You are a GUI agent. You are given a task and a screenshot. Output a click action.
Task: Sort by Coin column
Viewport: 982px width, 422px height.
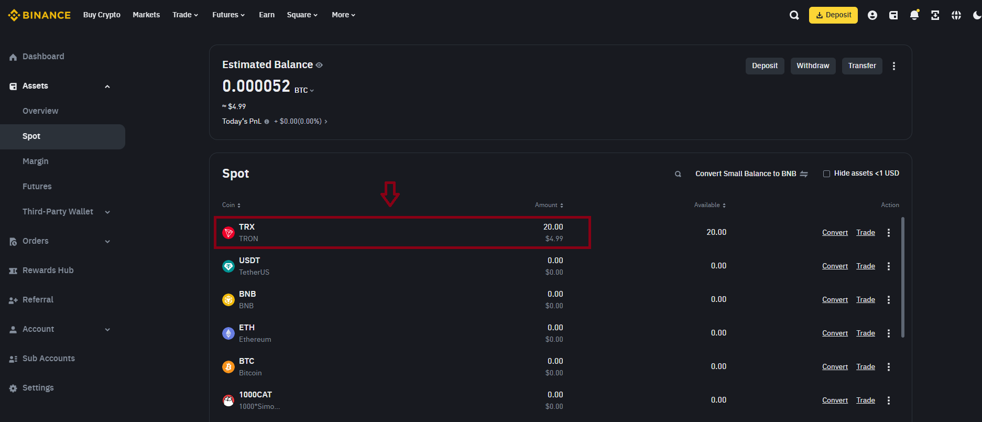[232, 205]
